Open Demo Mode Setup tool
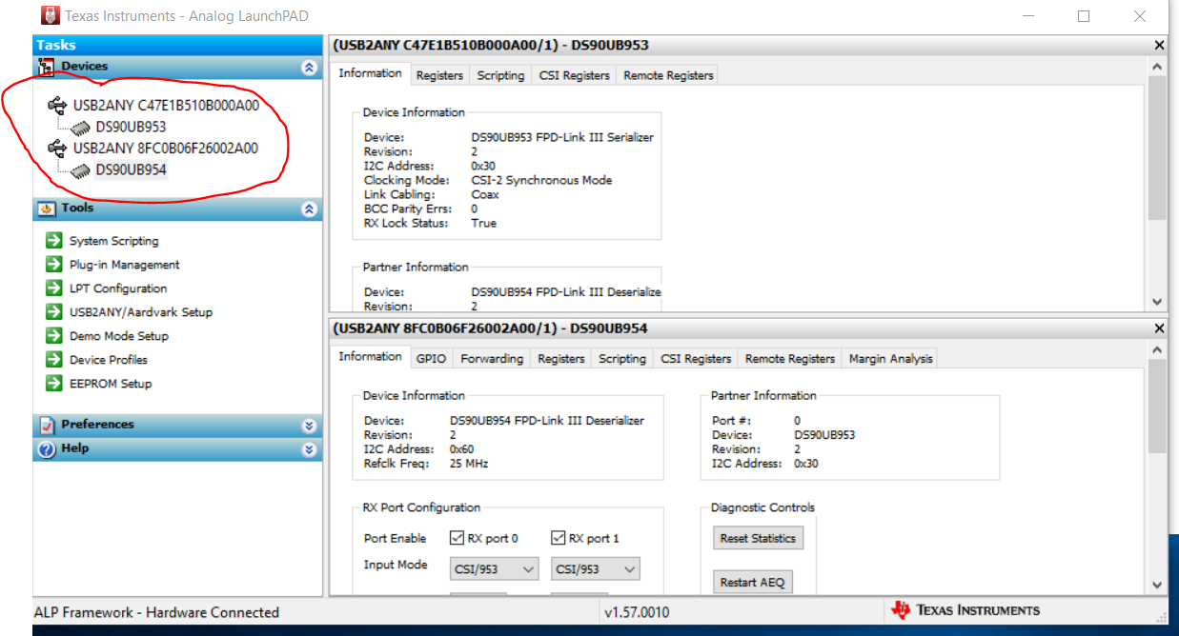Screen dimensions: 1179x636 [x=119, y=336]
